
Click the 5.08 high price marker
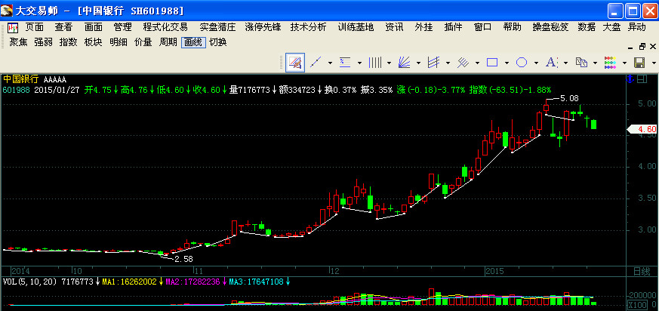pos(569,98)
